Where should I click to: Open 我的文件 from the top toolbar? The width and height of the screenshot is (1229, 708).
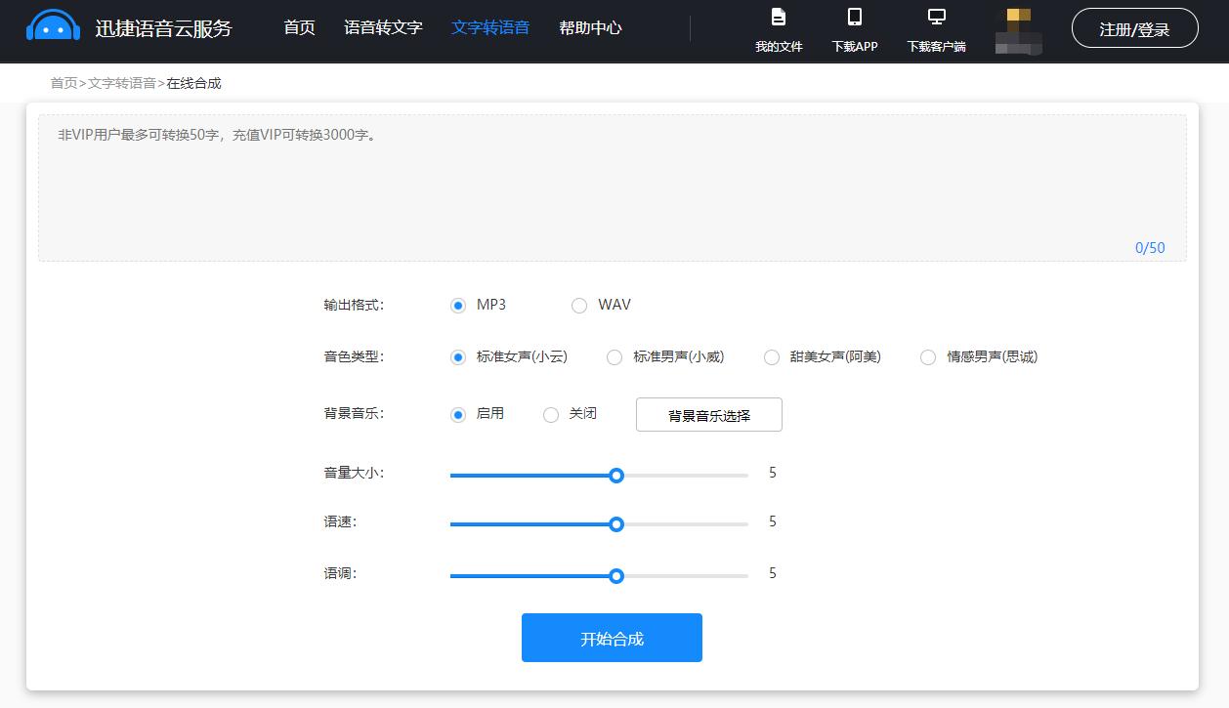[x=779, y=44]
